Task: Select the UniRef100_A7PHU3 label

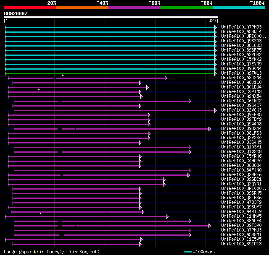Action: 241,230
